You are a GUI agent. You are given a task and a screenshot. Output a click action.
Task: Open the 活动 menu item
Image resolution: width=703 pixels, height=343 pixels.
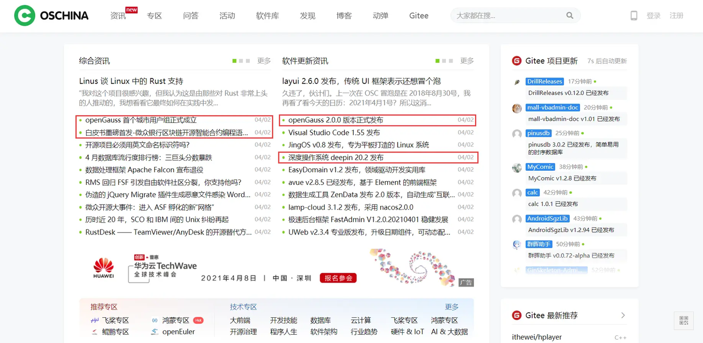[227, 16]
